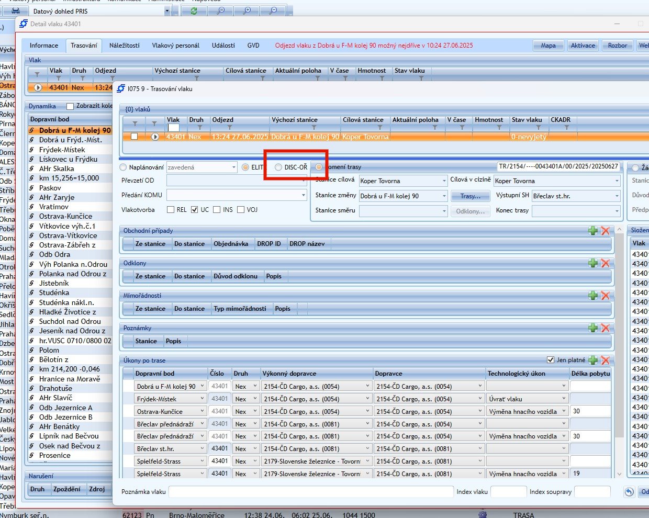Expand the Datový dohled PRIS combo box
The width and height of the screenshot is (649, 518).
coord(167,11)
